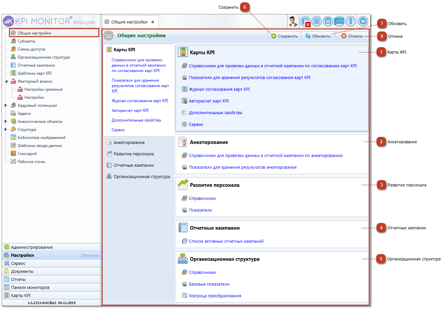
Task: Click the power logout icon
Action: (x=363, y=21)
